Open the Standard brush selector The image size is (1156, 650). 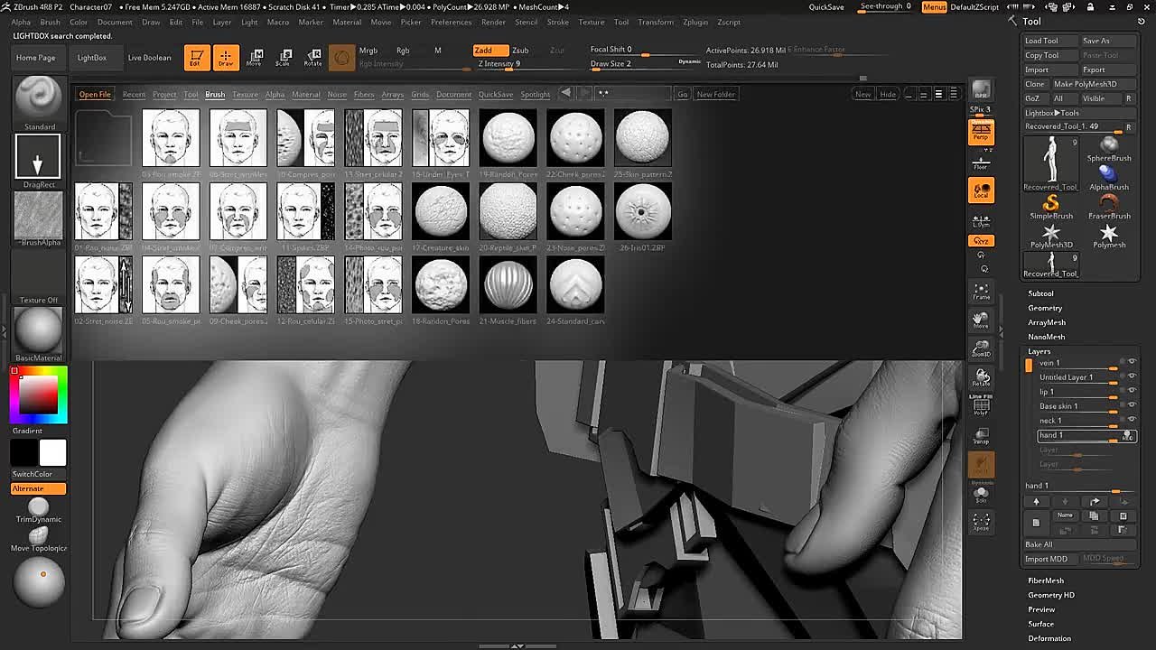(38, 97)
